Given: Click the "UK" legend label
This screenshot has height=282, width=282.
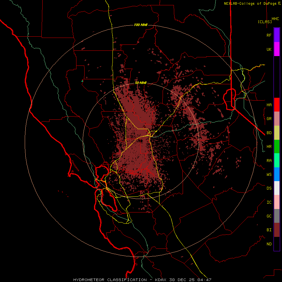Looking at the screenshot, I should tap(269, 49).
